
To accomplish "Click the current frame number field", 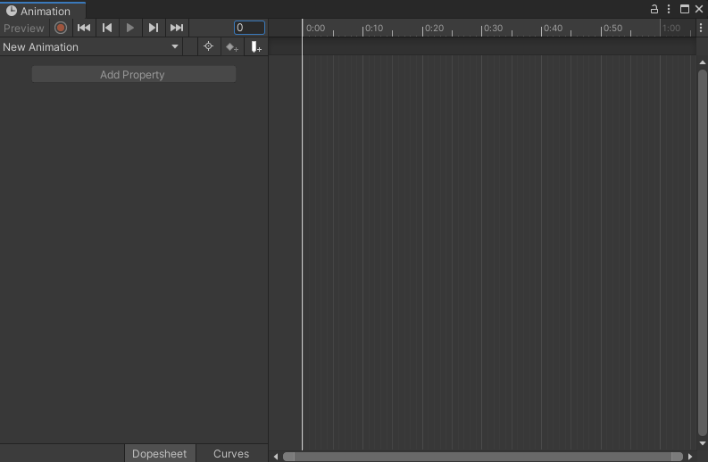I will point(249,28).
